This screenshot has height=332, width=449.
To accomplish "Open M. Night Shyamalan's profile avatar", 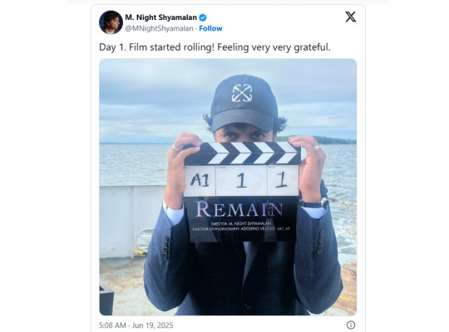I will (x=111, y=22).
